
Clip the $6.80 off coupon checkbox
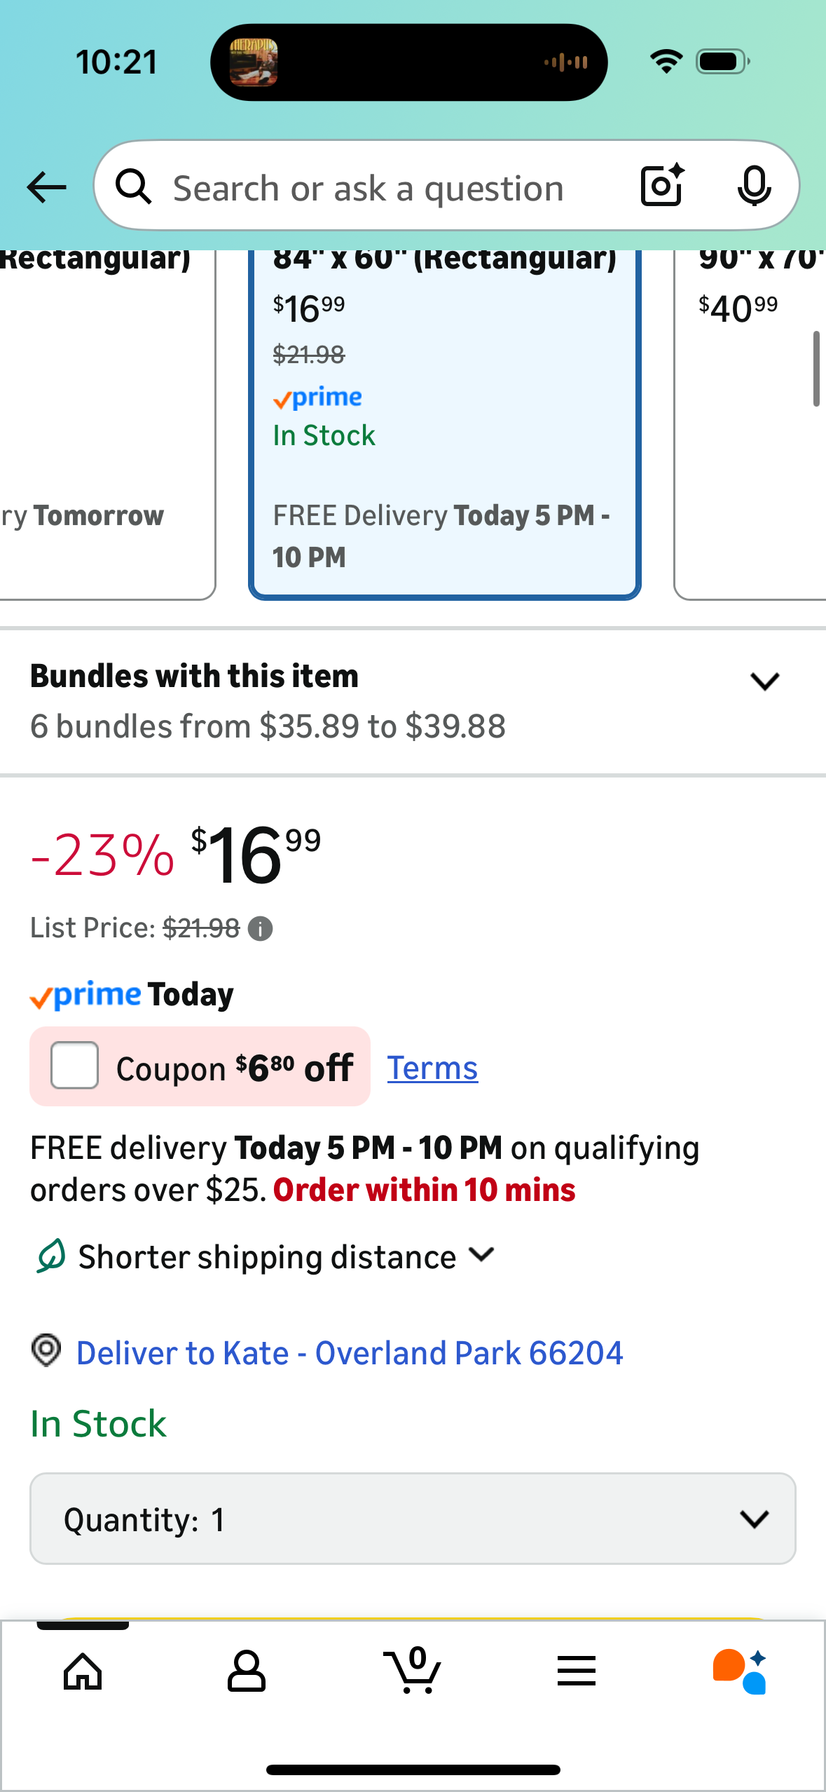point(75,1066)
